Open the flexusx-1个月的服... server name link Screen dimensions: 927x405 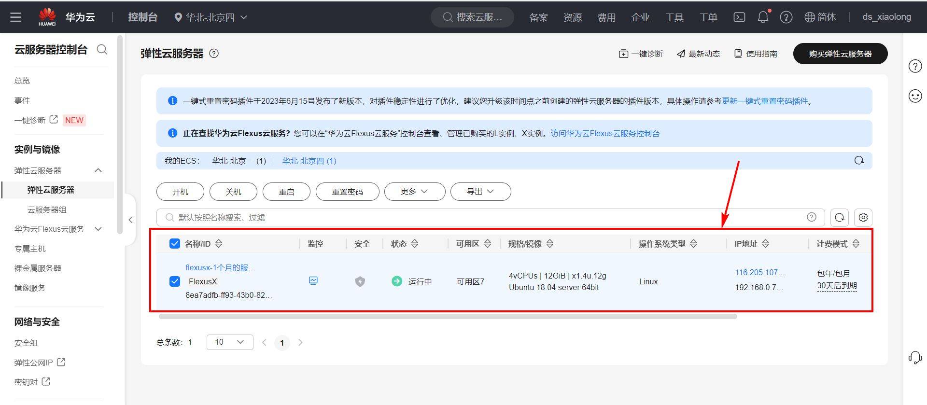tap(220, 268)
